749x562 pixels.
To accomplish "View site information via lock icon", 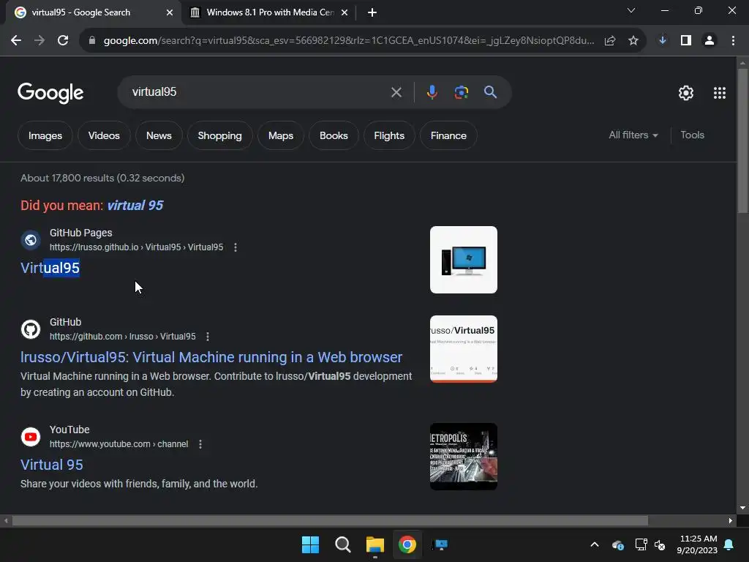I will (92, 41).
